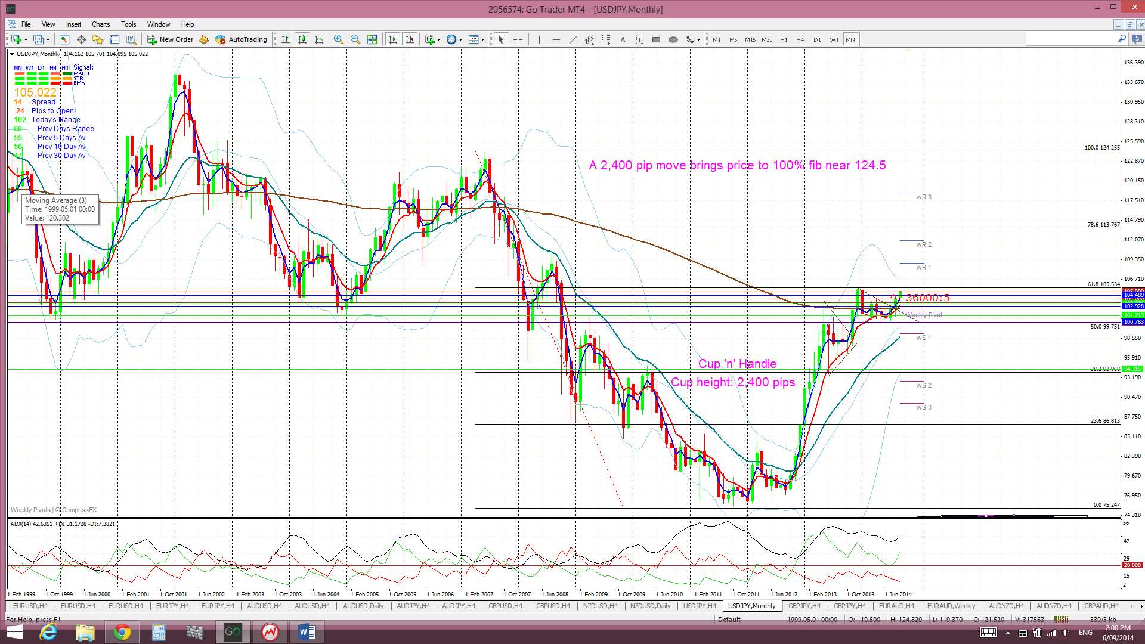Click the Zoom In magnifier icon
1145x644 pixels.
[x=339, y=39]
